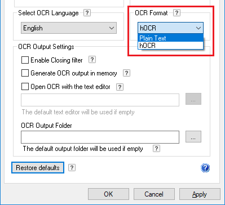Screen dimensions: 225x205
Task: Click help icon beside Select OCR Language
Action: [x=87, y=13]
